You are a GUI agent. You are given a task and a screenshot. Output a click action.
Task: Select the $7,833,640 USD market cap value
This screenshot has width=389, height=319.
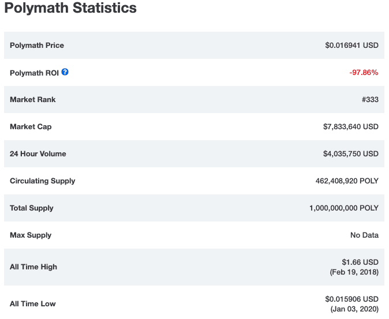tap(350, 127)
